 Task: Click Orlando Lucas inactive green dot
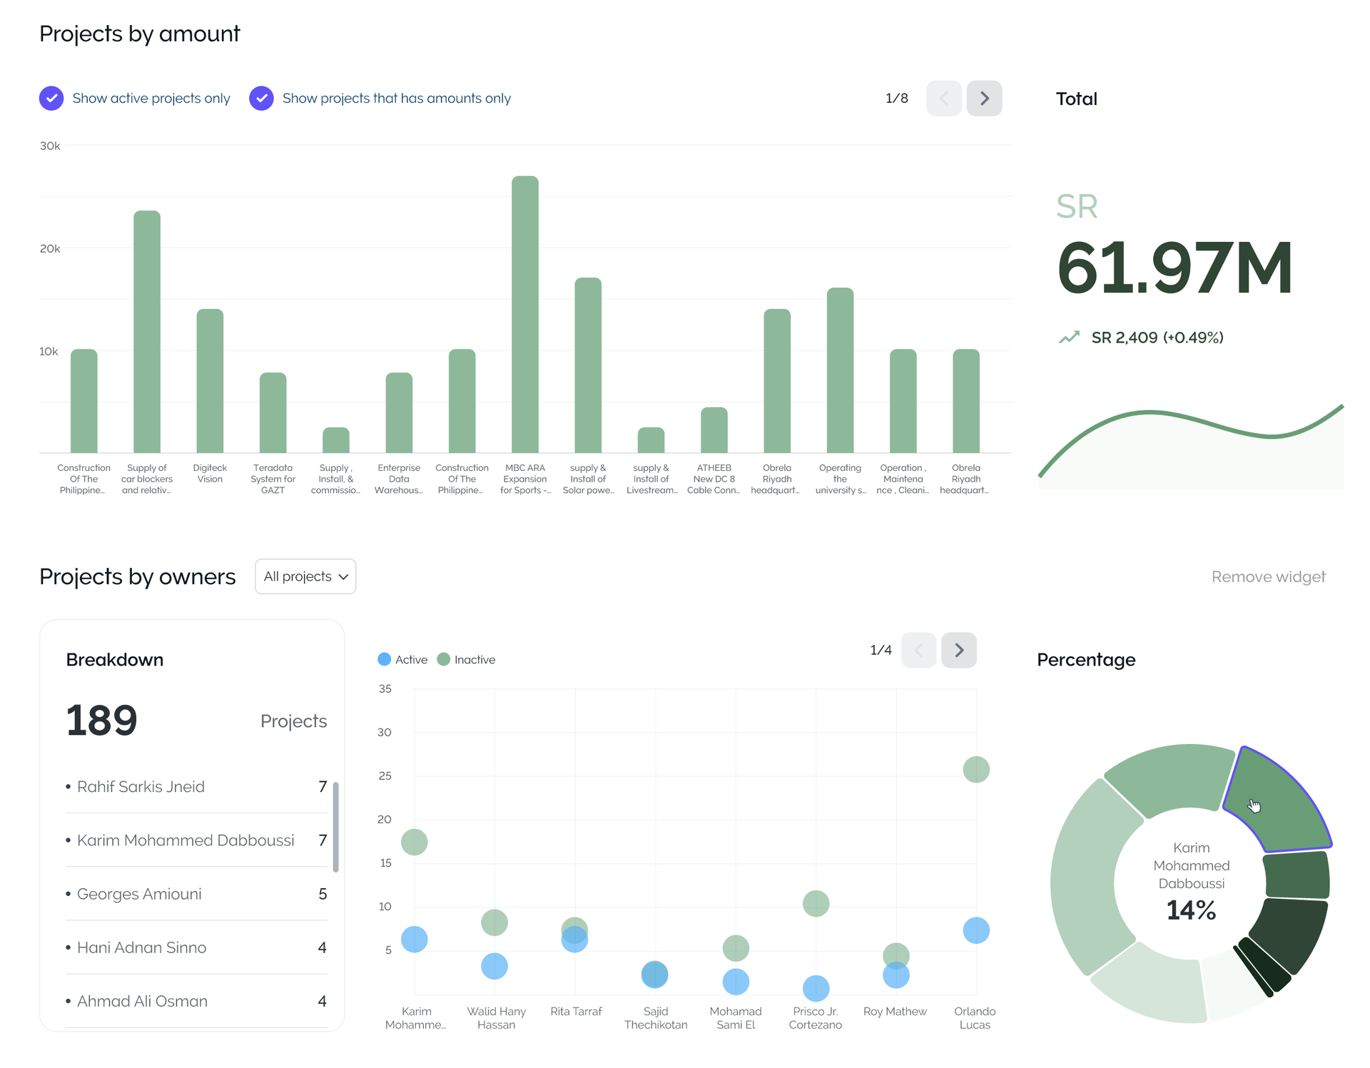(x=975, y=769)
